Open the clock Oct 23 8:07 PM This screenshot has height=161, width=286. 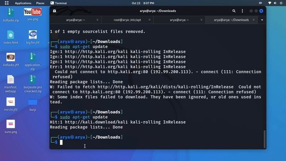143,3
